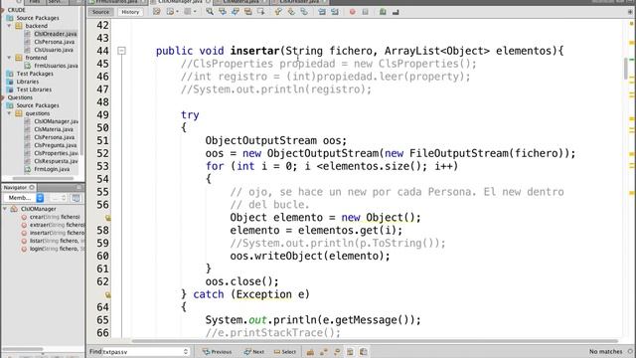Collapse the ClsIOManager node in Navigator
Viewport: 636px width, 358px height.
pyautogui.click(x=5, y=209)
